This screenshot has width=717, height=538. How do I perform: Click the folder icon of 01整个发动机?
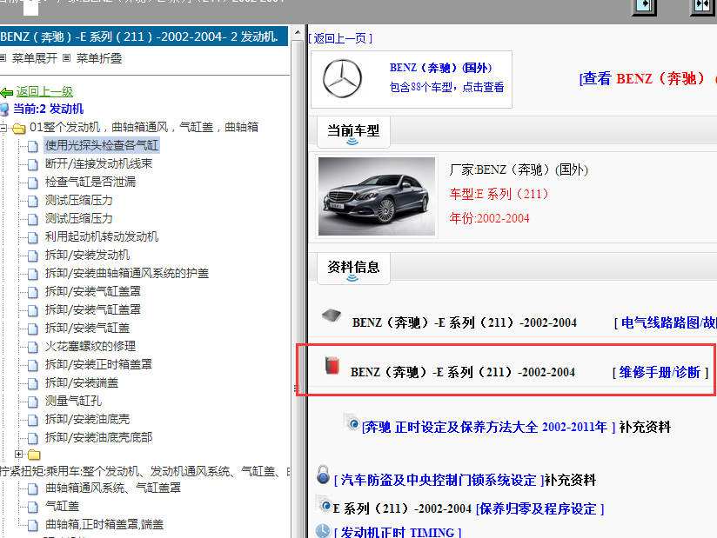point(19,129)
